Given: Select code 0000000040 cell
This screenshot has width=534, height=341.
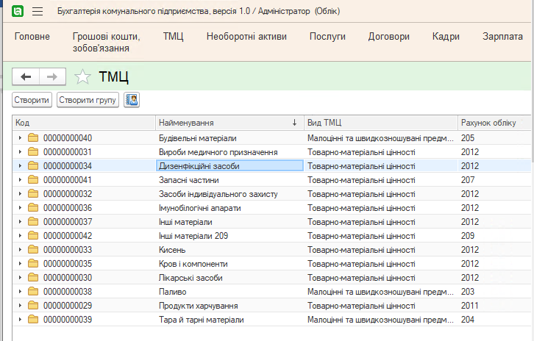Looking at the screenshot, I should (68, 138).
